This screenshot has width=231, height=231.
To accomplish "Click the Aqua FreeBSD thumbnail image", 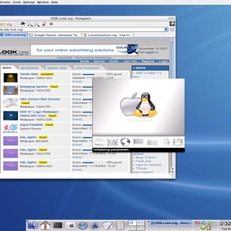I will point(10,128).
